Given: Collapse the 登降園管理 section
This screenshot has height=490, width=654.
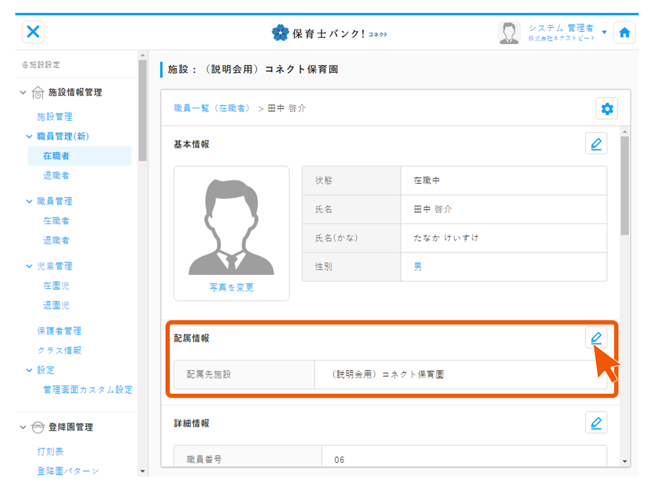Looking at the screenshot, I should pos(23,428).
